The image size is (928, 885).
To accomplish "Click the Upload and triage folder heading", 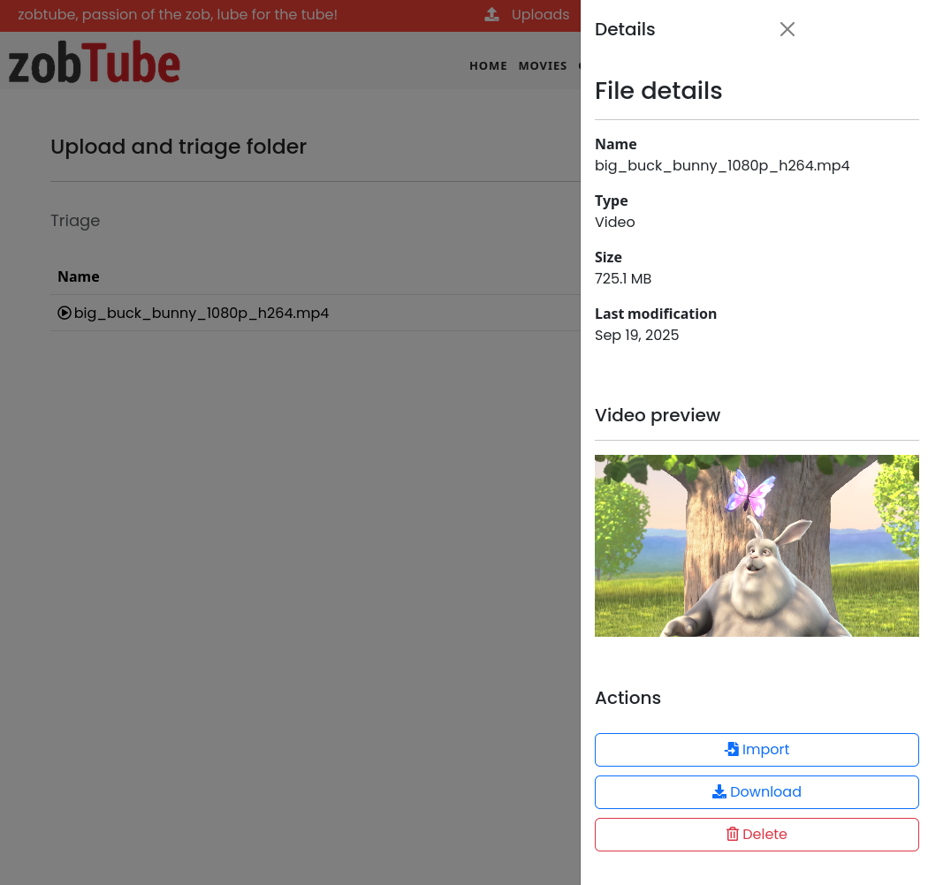I will 179,147.
